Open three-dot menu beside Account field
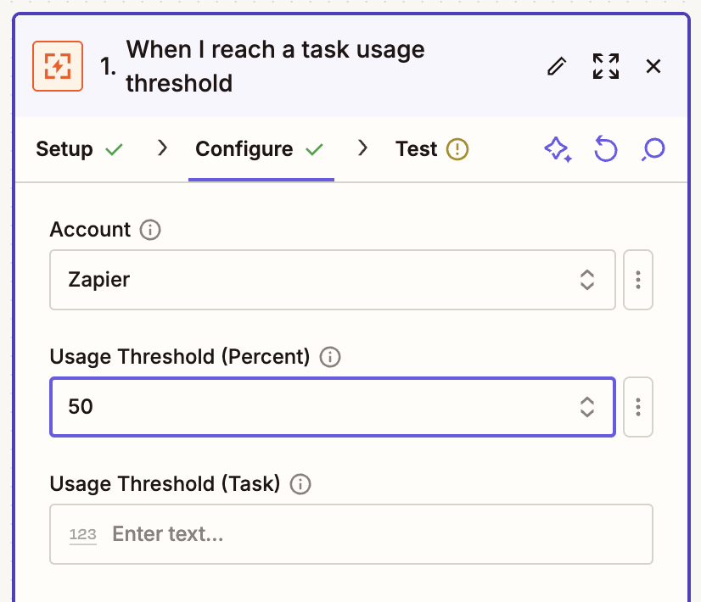 [638, 280]
